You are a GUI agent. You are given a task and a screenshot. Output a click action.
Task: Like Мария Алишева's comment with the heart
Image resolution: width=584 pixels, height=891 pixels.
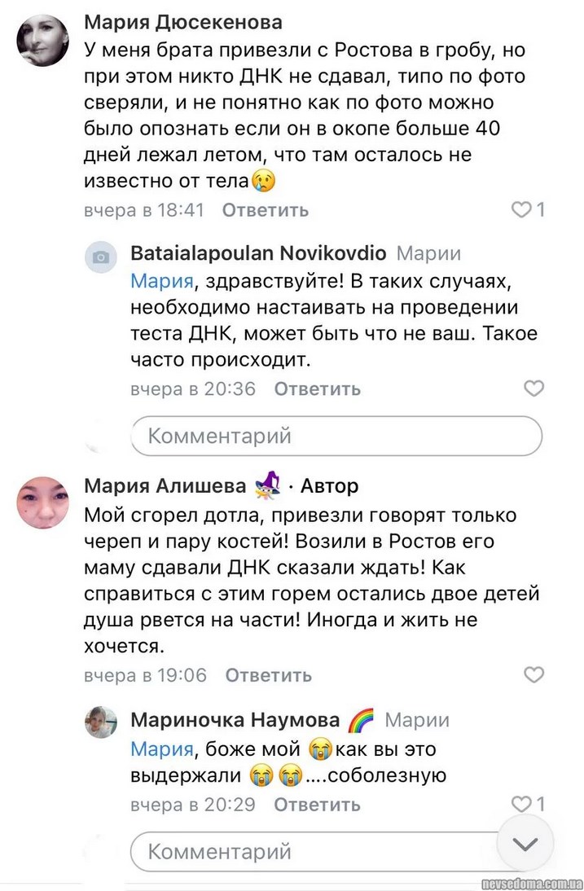coord(534,674)
